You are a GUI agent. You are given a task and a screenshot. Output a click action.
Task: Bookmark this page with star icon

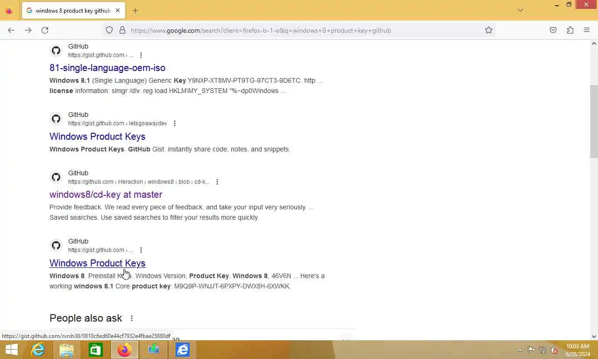(489, 30)
